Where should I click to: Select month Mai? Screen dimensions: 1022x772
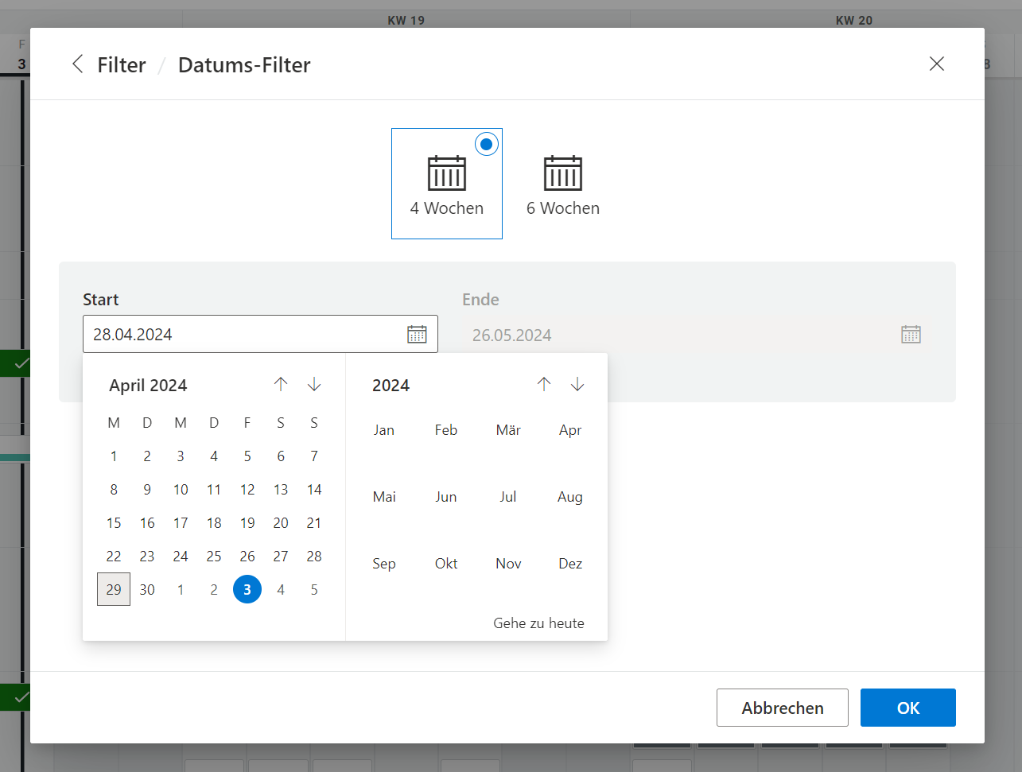point(384,497)
